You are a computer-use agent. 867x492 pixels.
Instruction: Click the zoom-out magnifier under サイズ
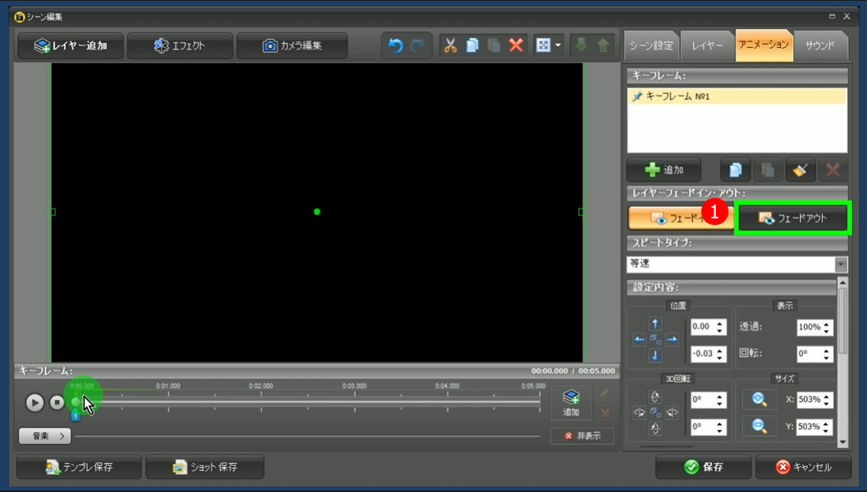[x=759, y=426]
